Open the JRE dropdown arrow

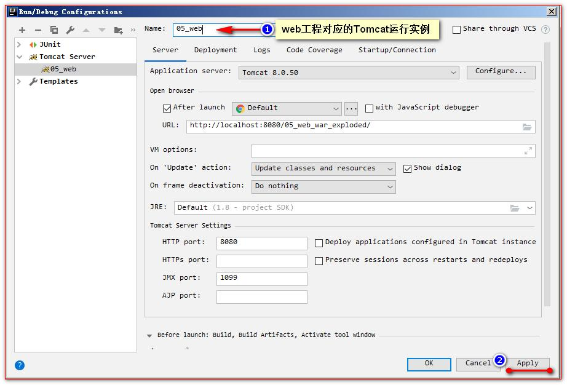tap(529, 208)
